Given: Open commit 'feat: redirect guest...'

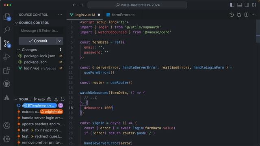Looking at the screenshot, I should click(x=42, y=136).
